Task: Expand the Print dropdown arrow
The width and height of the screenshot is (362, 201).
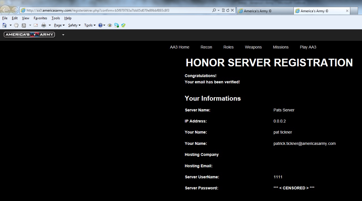Action: 50,25
